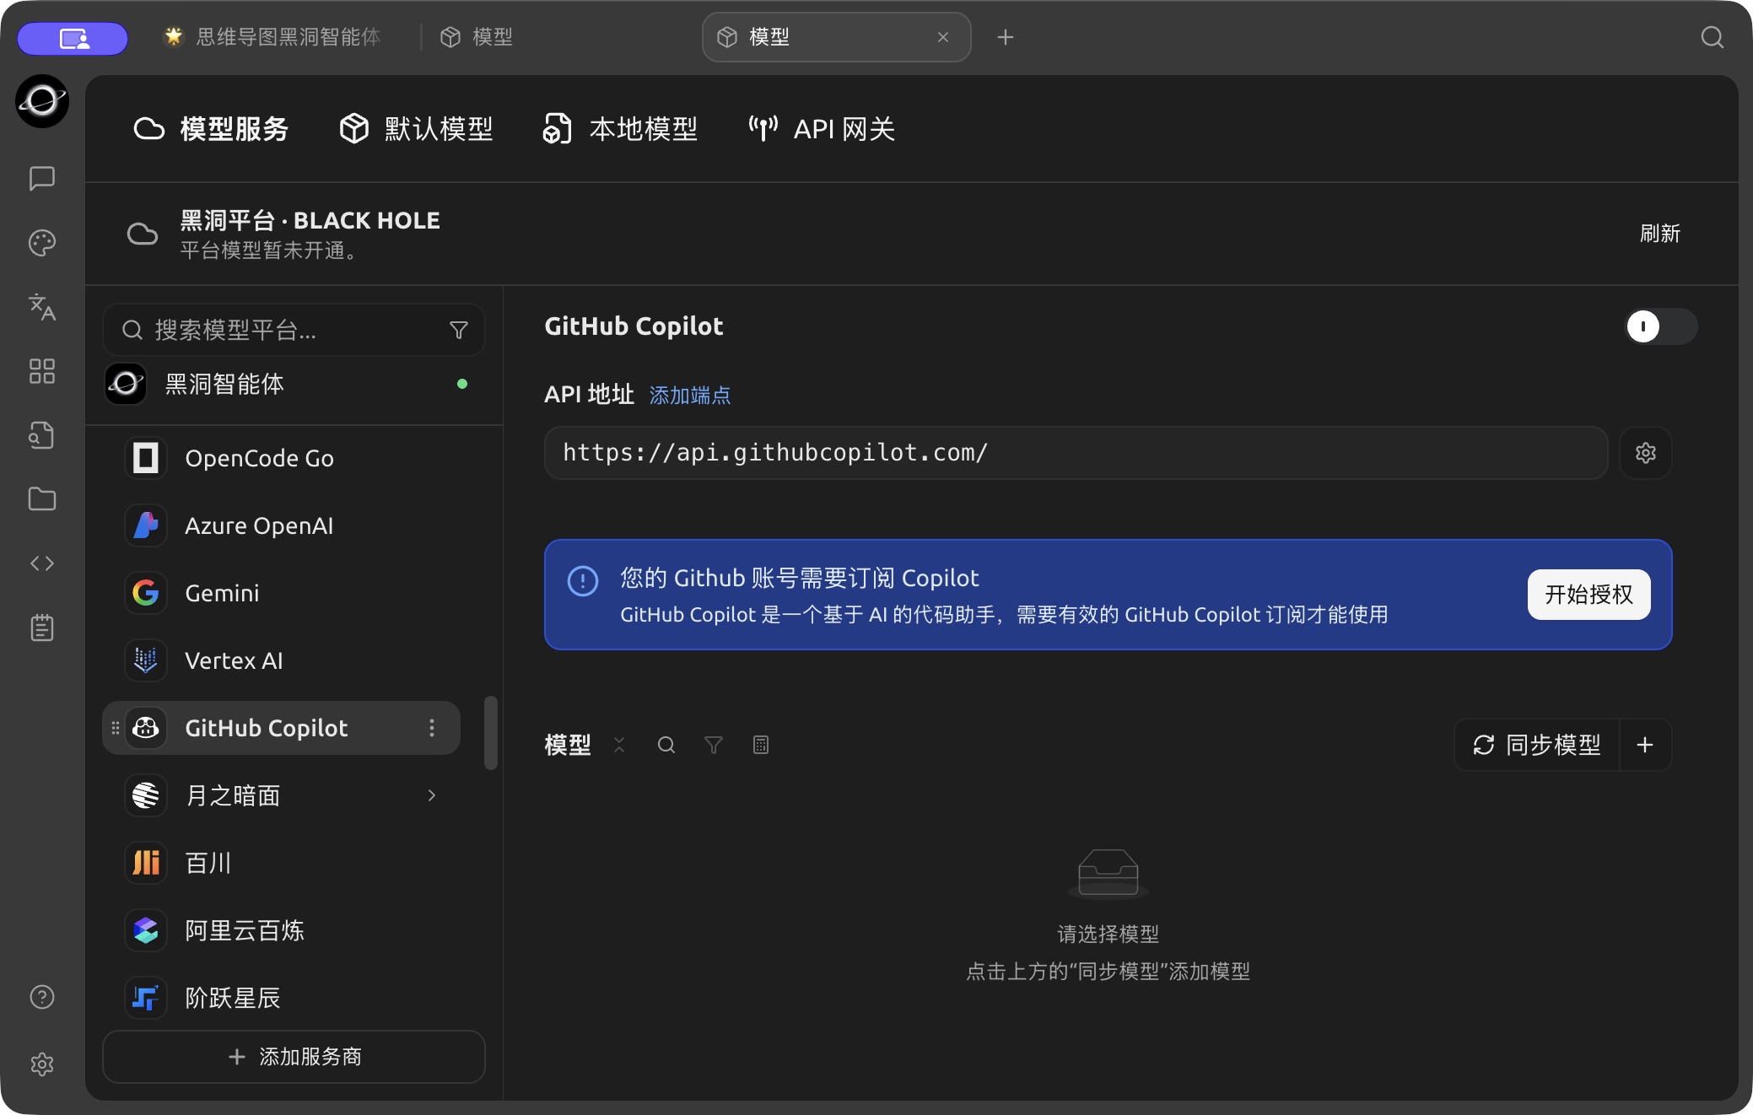Switch to the 默认模型 tab
1753x1115 pixels.
tap(416, 129)
